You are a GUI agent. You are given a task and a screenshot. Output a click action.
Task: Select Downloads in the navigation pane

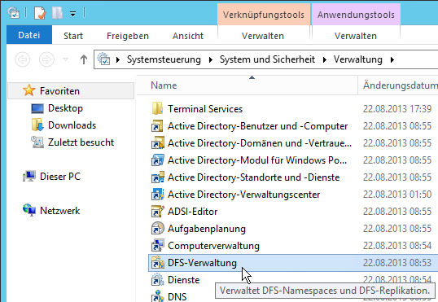pyautogui.click(x=72, y=125)
